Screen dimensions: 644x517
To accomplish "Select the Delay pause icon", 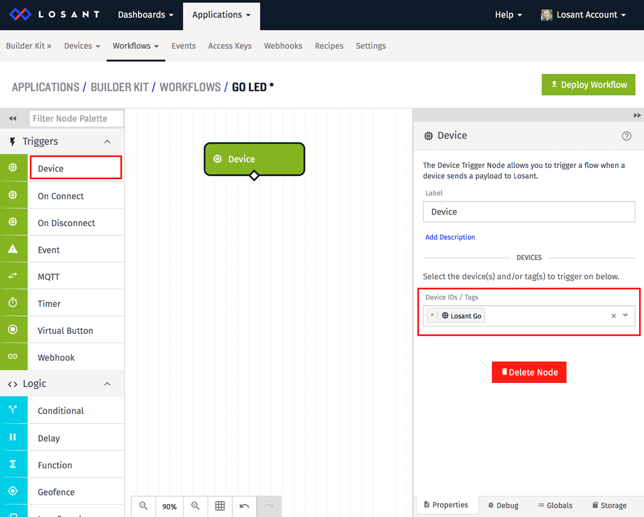I will coord(13,437).
